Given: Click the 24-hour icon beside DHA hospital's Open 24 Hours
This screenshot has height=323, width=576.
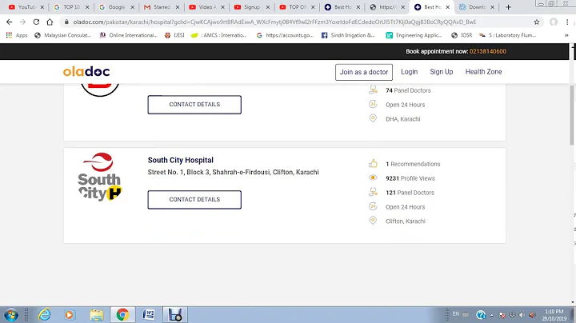Looking at the screenshot, I should click(373, 104).
